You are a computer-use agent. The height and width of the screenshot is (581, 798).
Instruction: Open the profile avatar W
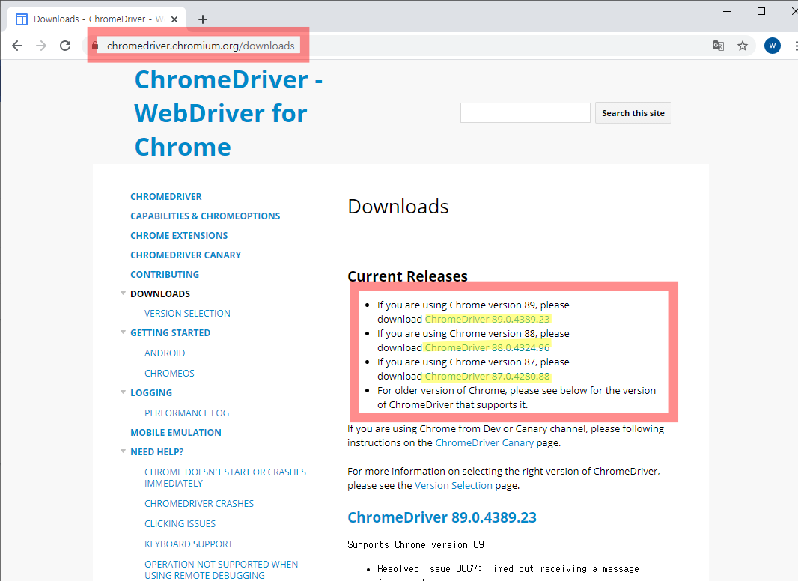coord(772,46)
